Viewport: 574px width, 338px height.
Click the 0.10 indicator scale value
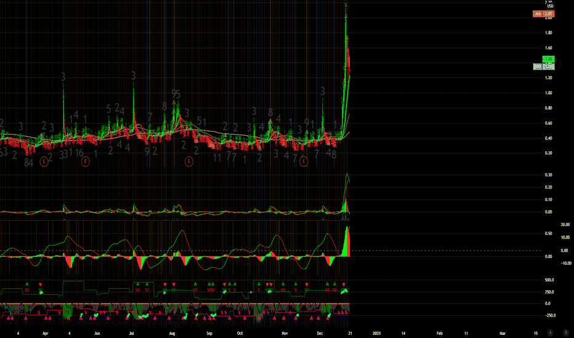point(548,200)
